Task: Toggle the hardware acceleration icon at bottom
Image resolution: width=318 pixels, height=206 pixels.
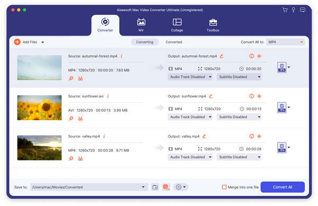Action: coord(166,187)
